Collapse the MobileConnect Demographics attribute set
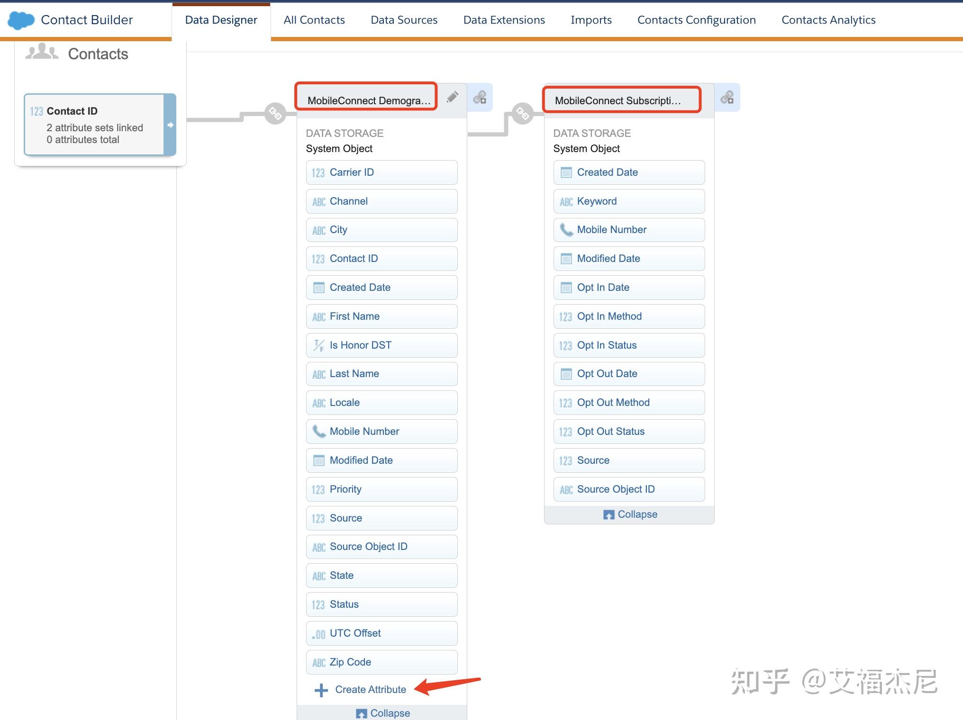Viewport: 963px width, 720px height. pos(382,713)
